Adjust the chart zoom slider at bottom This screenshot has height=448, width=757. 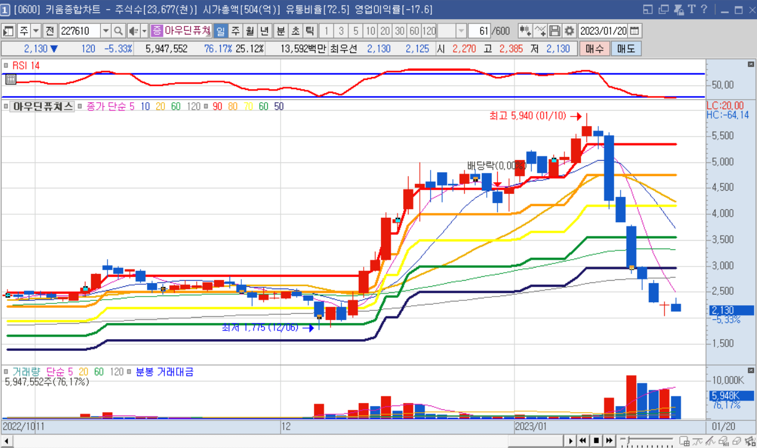click(647, 441)
